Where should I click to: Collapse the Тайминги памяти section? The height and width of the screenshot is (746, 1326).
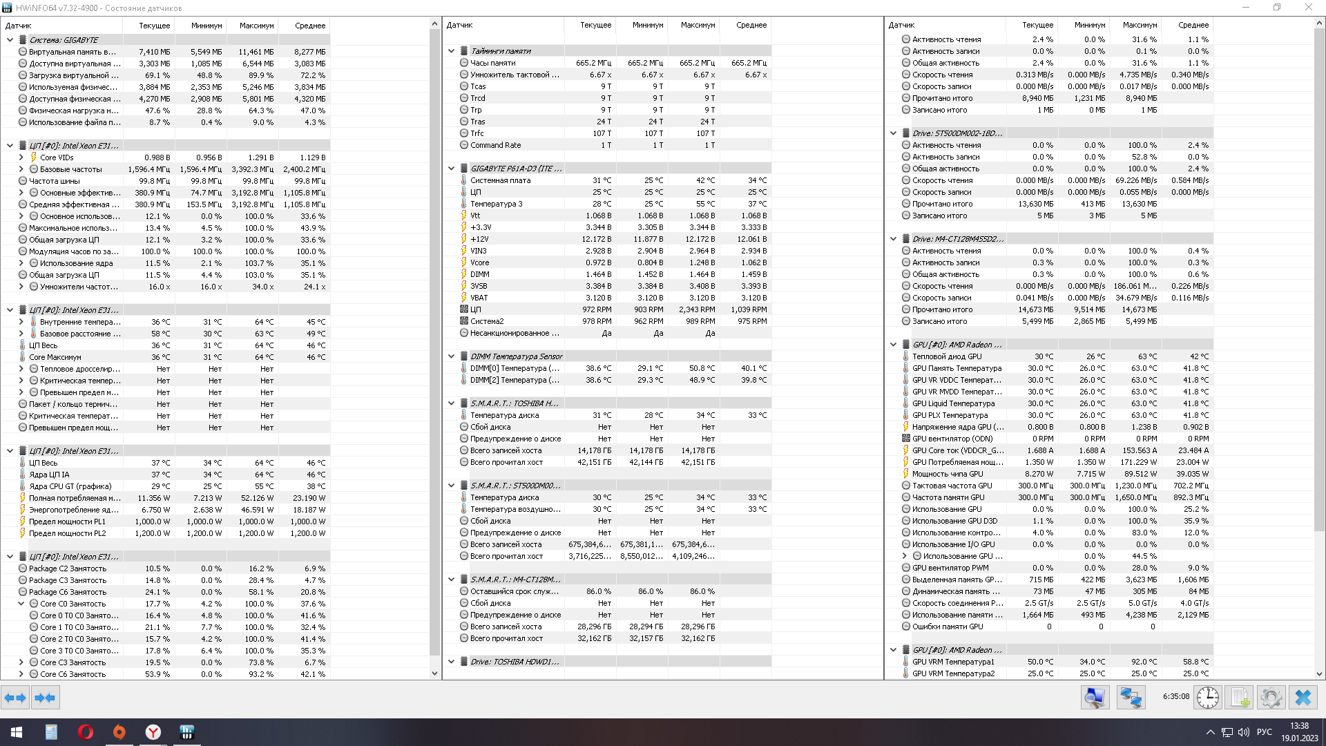[452, 51]
